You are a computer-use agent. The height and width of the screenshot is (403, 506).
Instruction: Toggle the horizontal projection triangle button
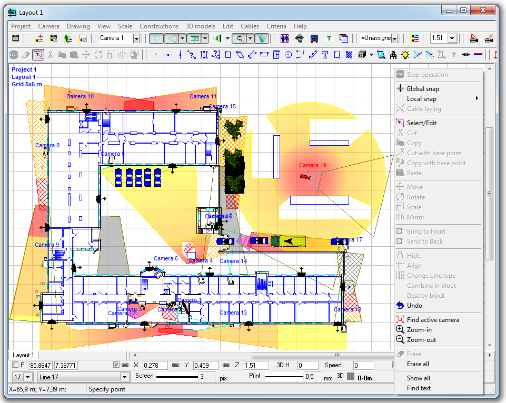pos(171,39)
